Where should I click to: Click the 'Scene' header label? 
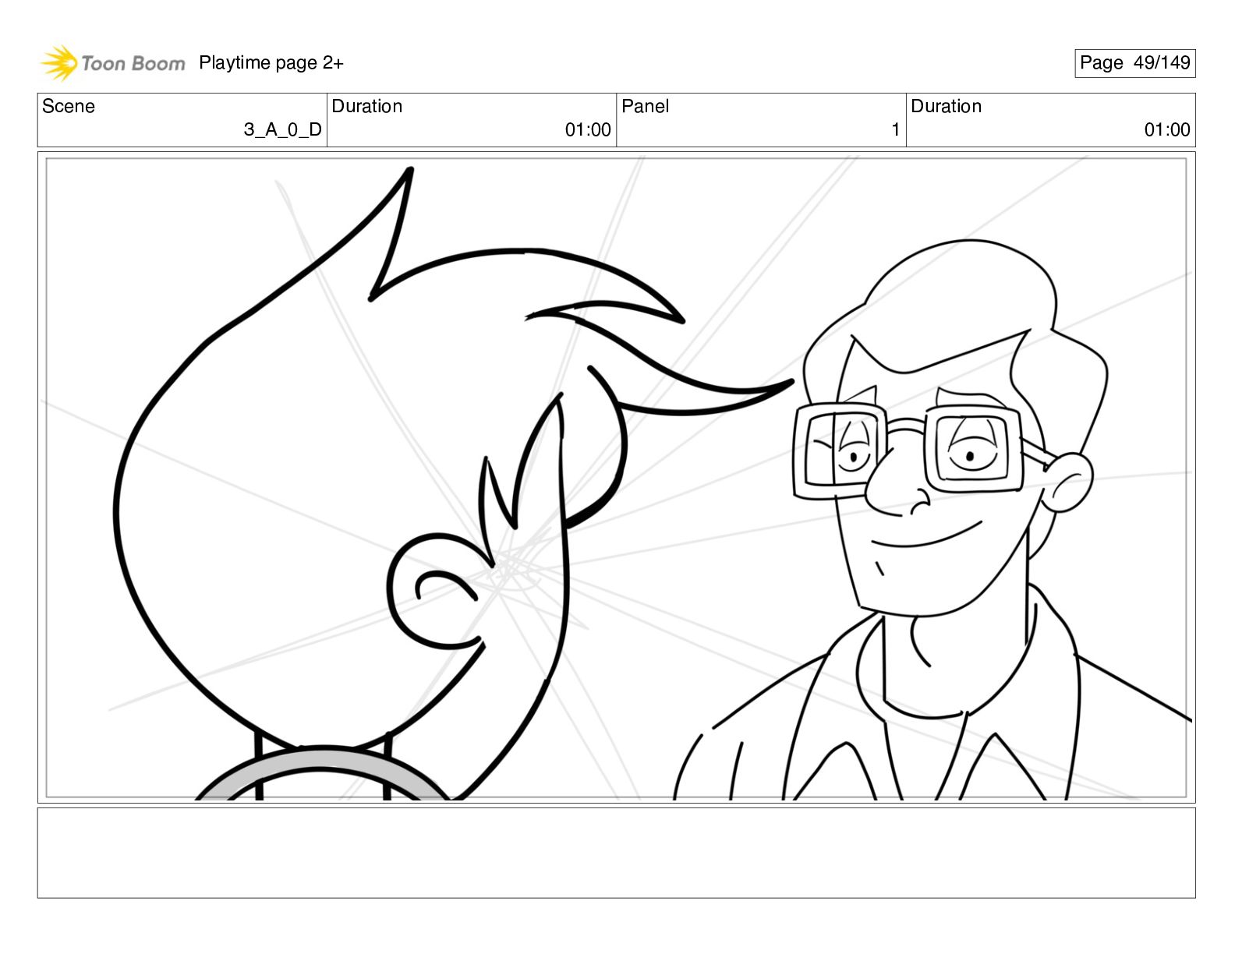(69, 106)
